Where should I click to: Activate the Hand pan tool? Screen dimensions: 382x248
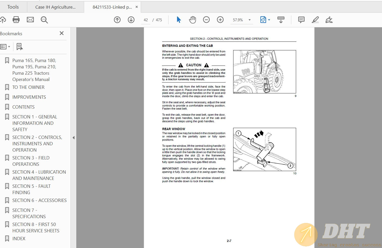[x=193, y=20]
